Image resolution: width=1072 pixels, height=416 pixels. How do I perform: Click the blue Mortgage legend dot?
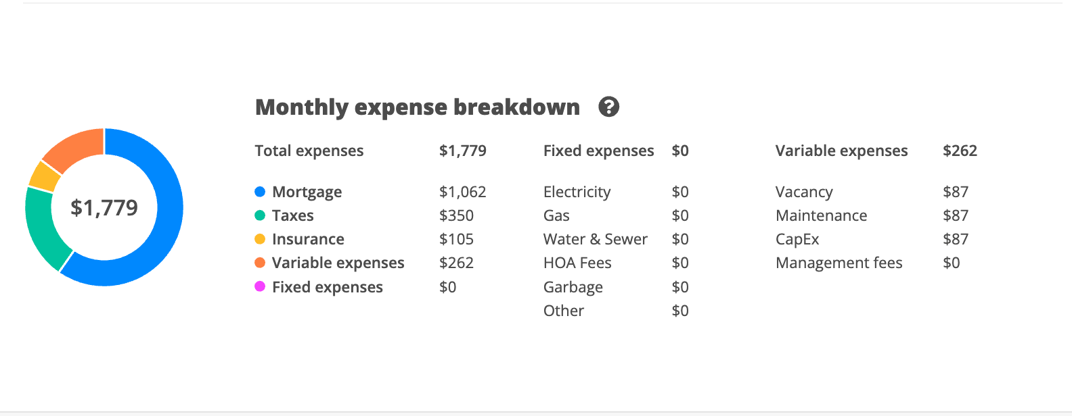pos(260,192)
